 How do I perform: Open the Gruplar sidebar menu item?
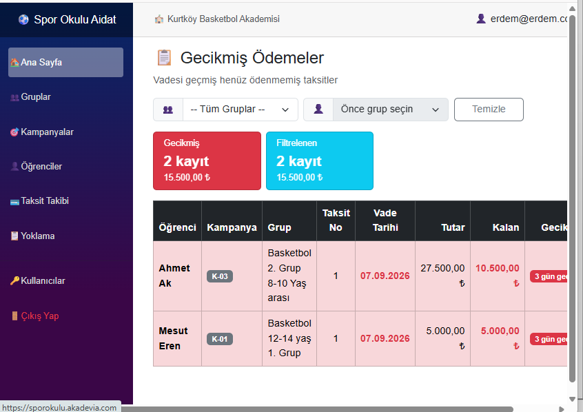(65, 96)
